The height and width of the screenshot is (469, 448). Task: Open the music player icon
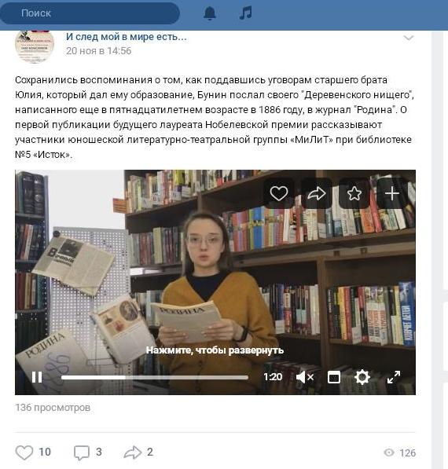point(245,13)
